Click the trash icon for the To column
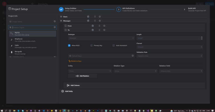Viewport: 215px width, 112px height. pyautogui.click(x=92, y=30)
